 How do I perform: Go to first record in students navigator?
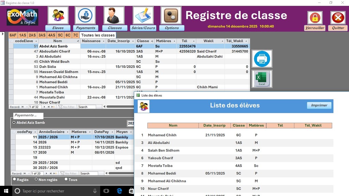pos(22,107)
